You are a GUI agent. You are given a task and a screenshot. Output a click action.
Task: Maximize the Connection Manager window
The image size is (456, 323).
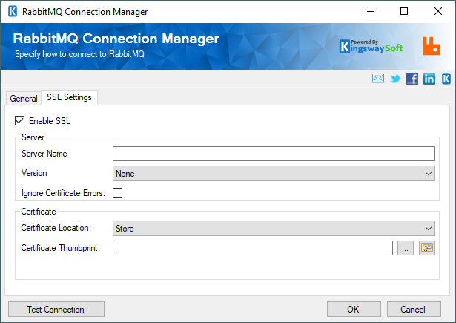pyautogui.click(x=404, y=11)
